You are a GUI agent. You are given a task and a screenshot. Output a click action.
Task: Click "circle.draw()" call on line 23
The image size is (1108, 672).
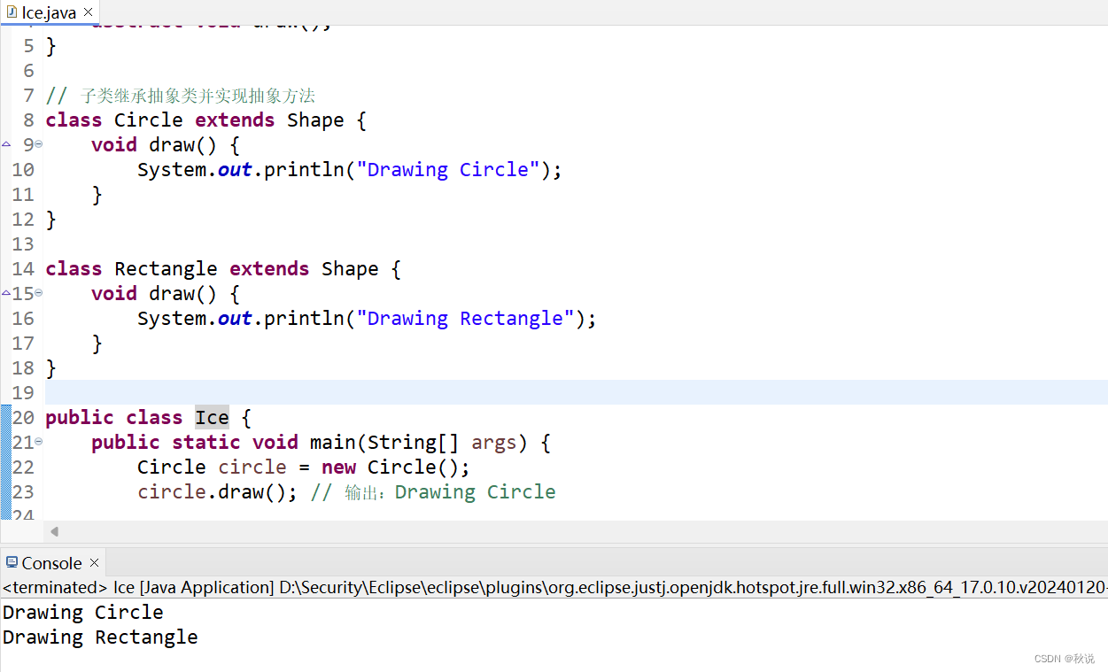pyautogui.click(x=212, y=492)
